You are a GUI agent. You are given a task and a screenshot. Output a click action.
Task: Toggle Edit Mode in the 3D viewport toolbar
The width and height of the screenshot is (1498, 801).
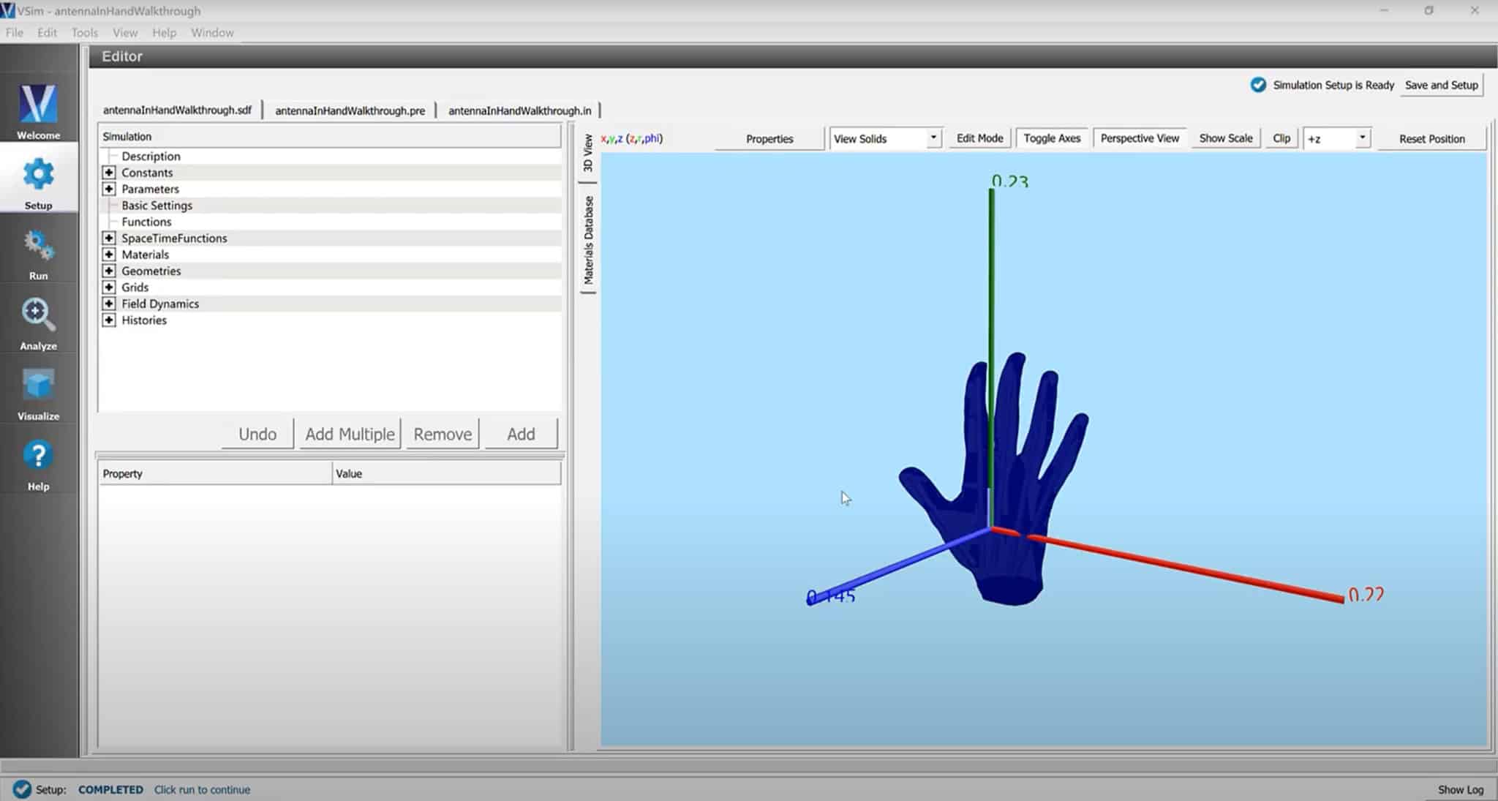click(x=979, y=138)
